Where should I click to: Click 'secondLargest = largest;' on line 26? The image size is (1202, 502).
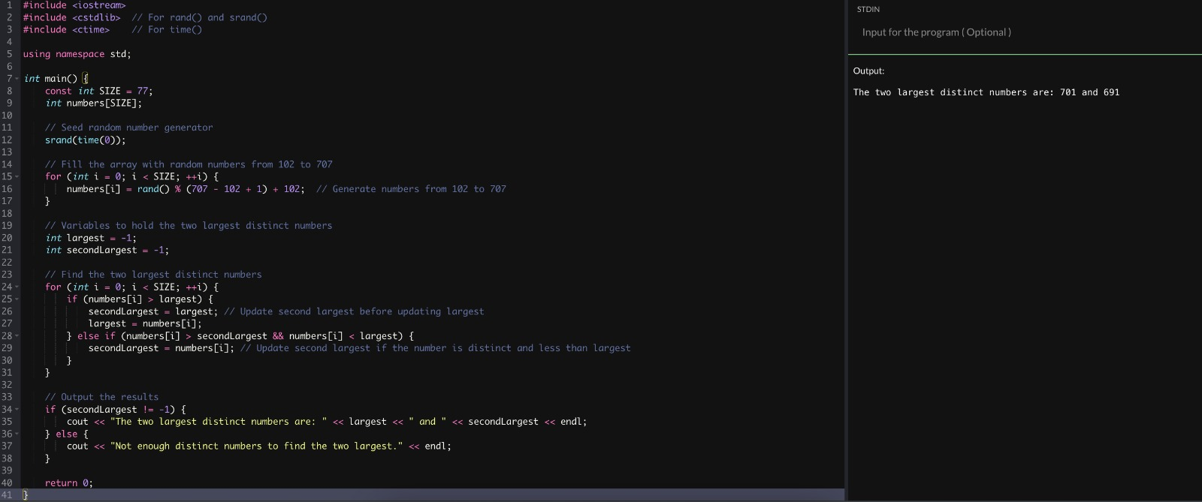click(x=153, y=311)
